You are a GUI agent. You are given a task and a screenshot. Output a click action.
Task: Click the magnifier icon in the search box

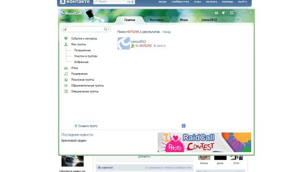[106, 29]
